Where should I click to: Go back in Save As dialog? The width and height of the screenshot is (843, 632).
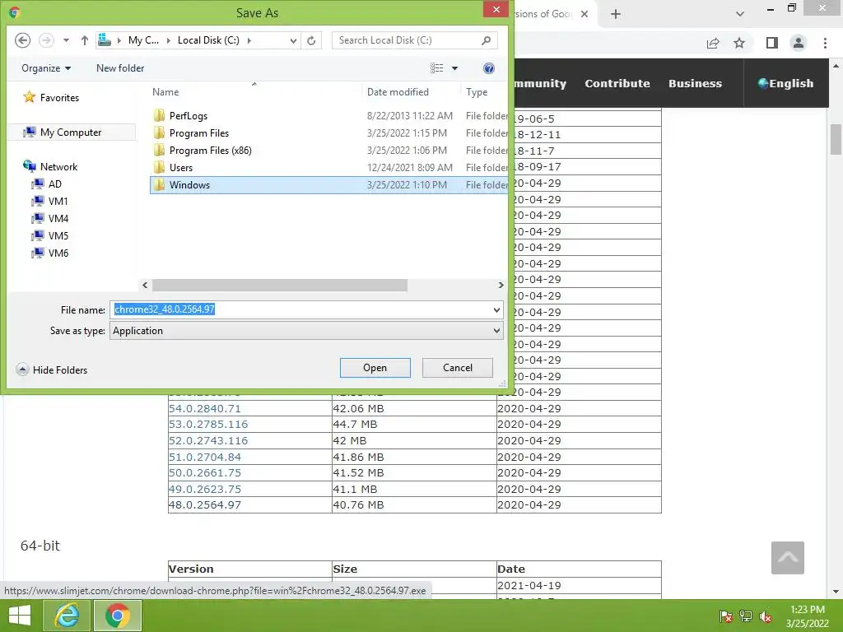coord(22,40)
